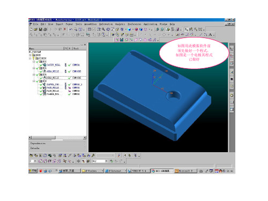Click the second icon in right sidebar
The width and height of the screenshot is (268, 201).
[x=232, y=56]
